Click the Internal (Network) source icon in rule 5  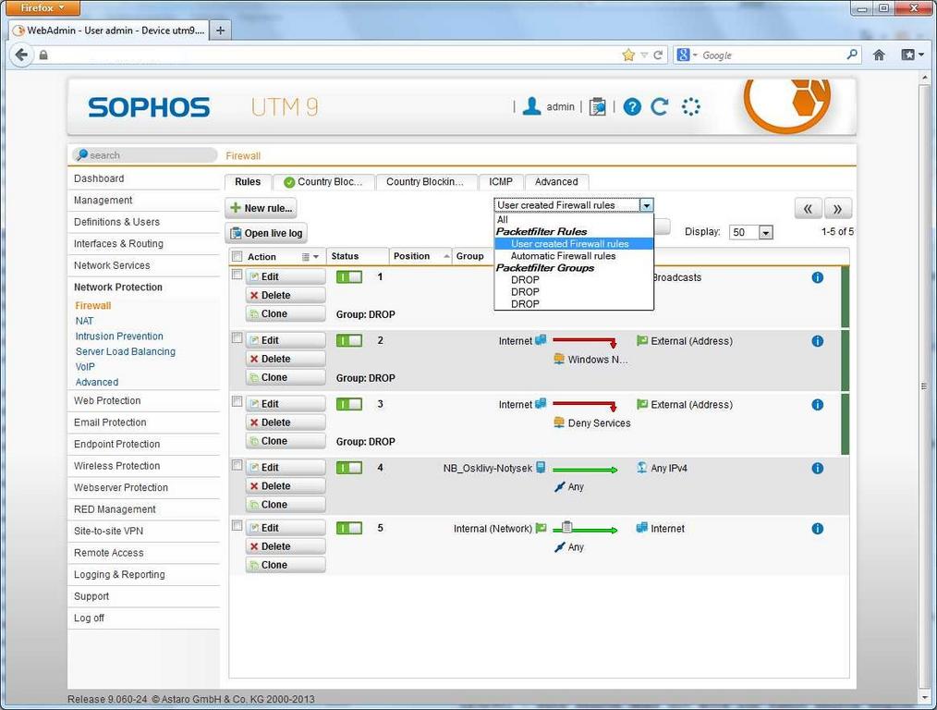tap(541, 528)
